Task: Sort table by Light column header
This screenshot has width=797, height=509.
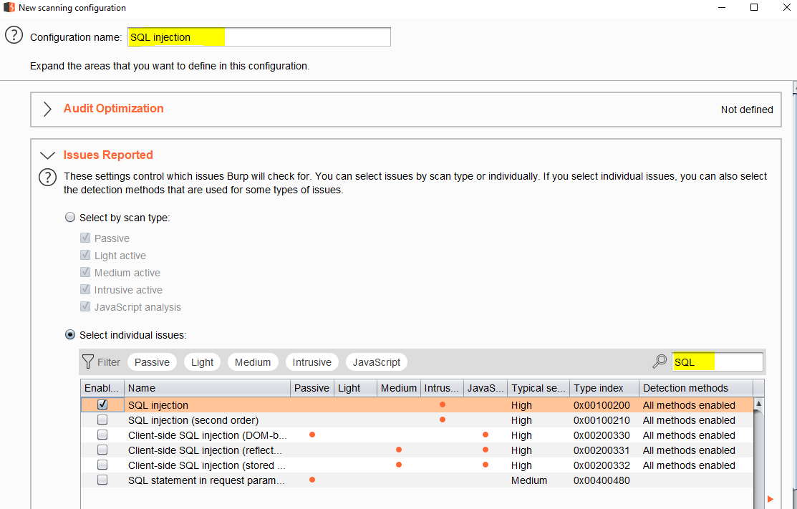Action: point(356,388)
